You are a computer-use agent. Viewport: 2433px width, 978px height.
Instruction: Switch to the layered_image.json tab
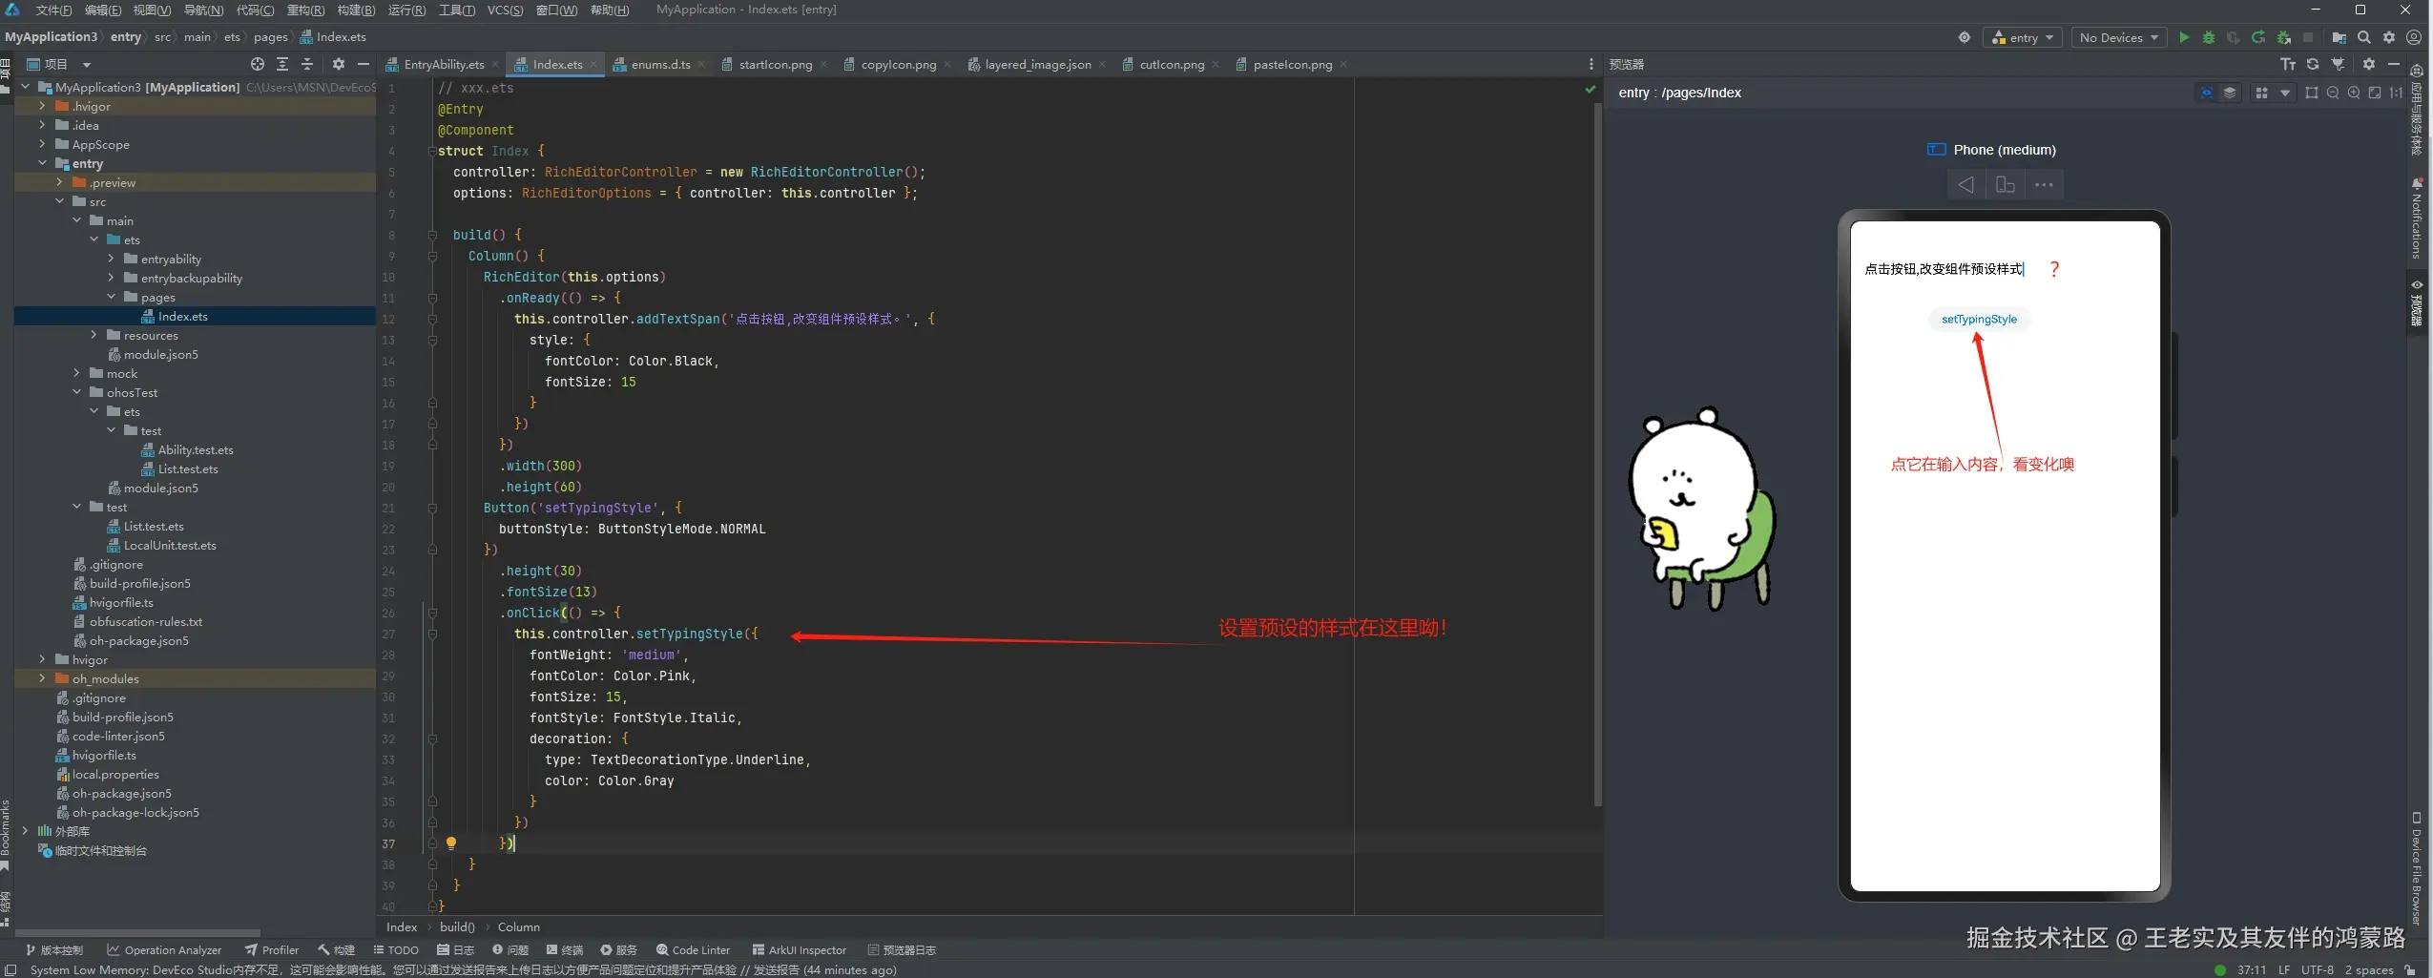tap(1038, 64)
